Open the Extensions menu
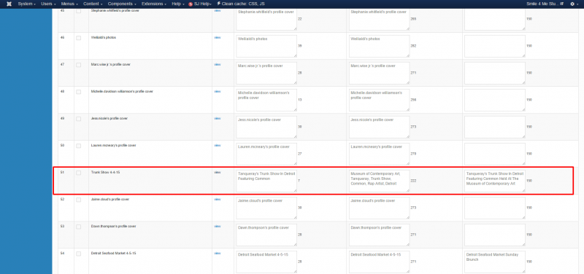The height and width of the screenshot is (274, 584). [x=154, y=4]
